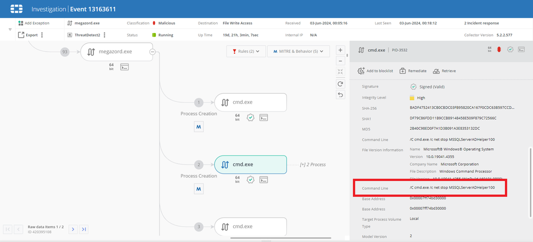Click the fit-to-screen collapse arrows icon

[x=340, y=72]
